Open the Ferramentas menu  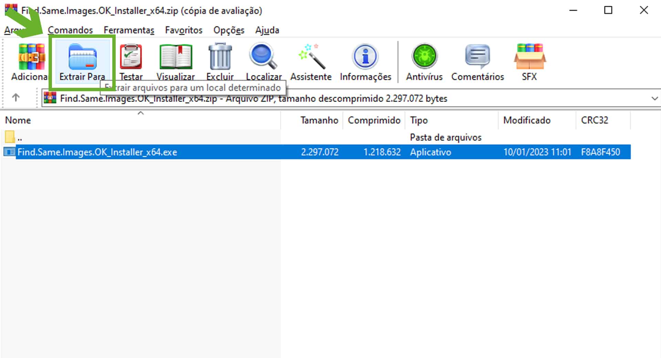coord(129,30)
